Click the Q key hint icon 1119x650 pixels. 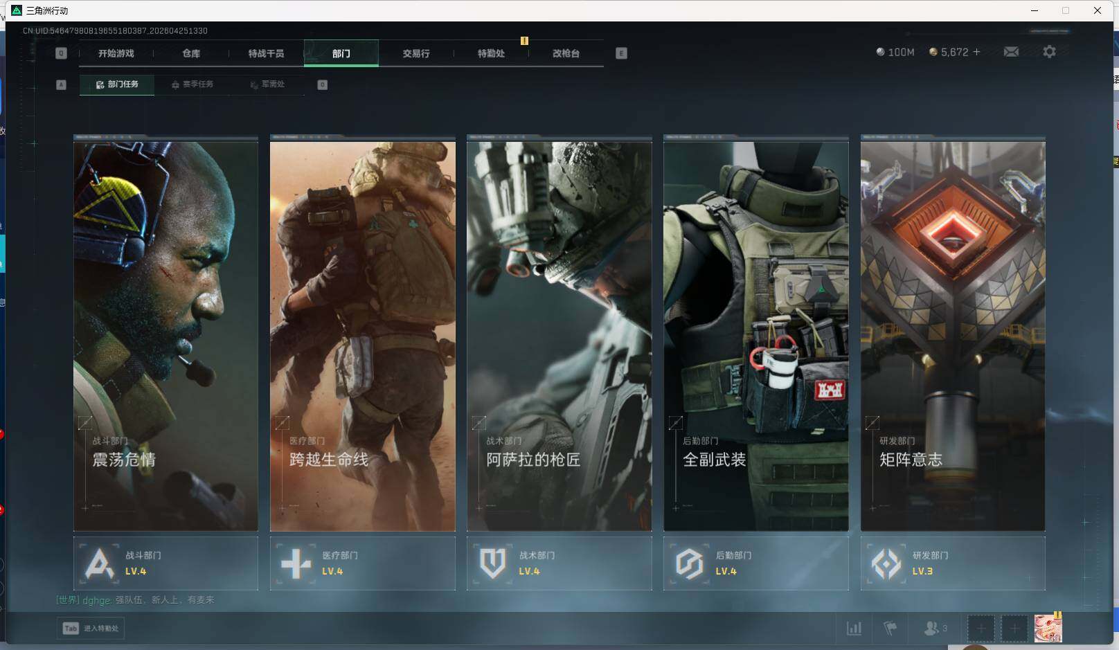61,53
